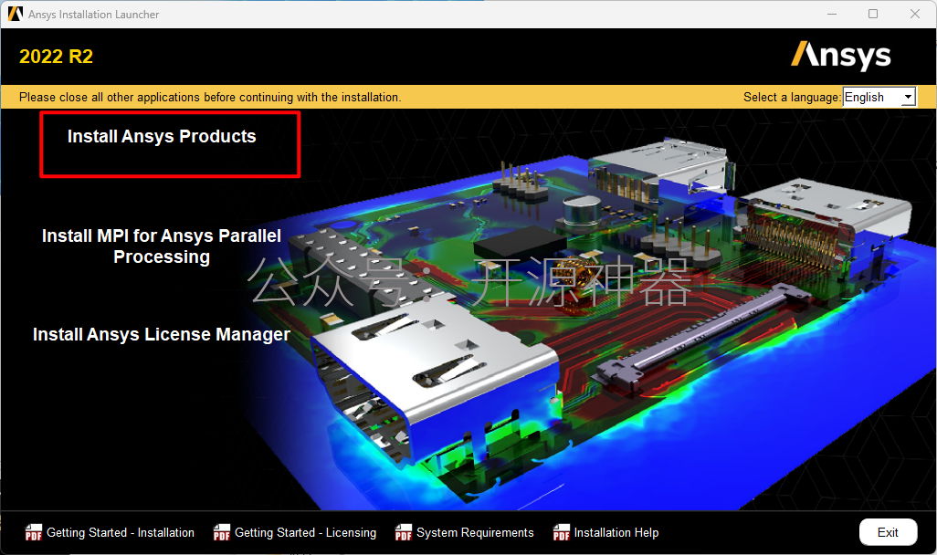Click PDF icon for System Requirements
This screenshot has height=555, width=937.
click(404, 532)
